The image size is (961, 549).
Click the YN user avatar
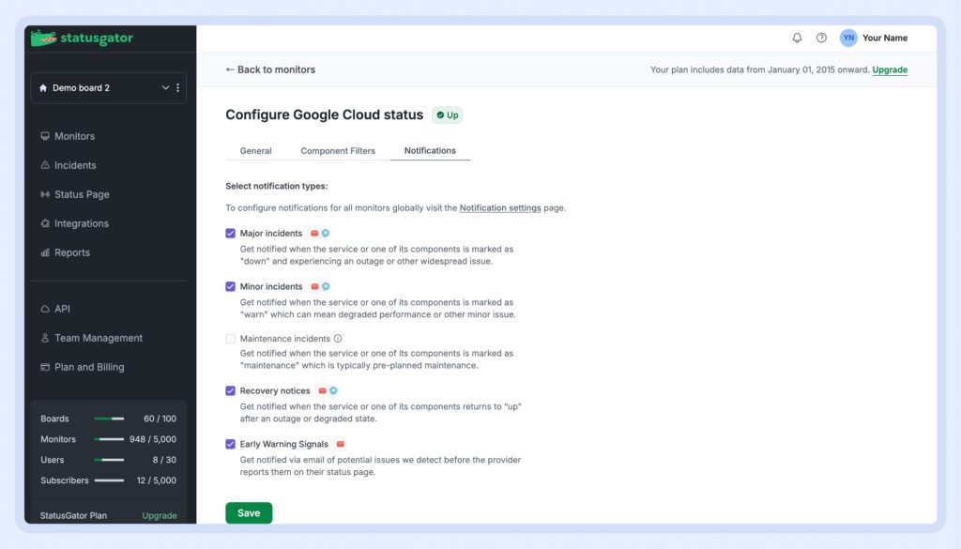click(x=848, y=38)
